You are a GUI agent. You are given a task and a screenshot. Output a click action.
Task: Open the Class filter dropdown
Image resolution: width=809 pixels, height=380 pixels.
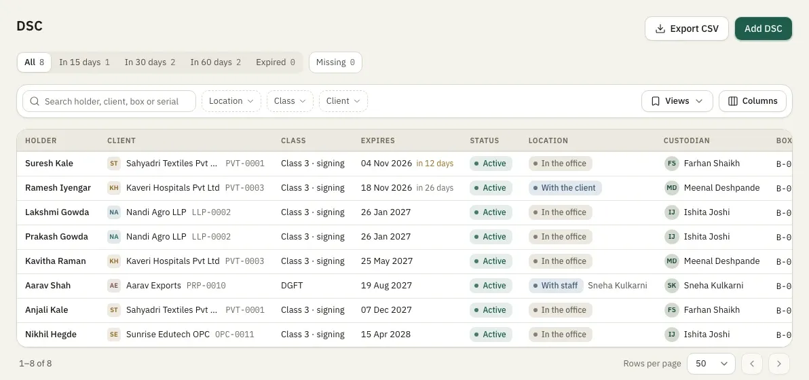click(x=290, y=101)
